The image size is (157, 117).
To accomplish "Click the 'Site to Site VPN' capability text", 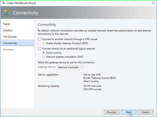I will click(x=92, y=75).
